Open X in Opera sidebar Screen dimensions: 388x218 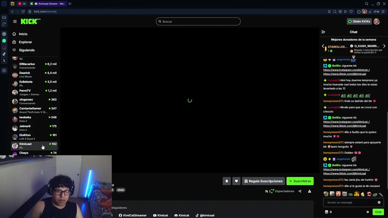pyautogui.click(x=4, y=61)
